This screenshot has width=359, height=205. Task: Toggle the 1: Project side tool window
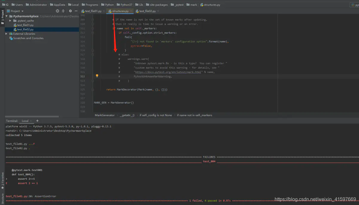2,17
